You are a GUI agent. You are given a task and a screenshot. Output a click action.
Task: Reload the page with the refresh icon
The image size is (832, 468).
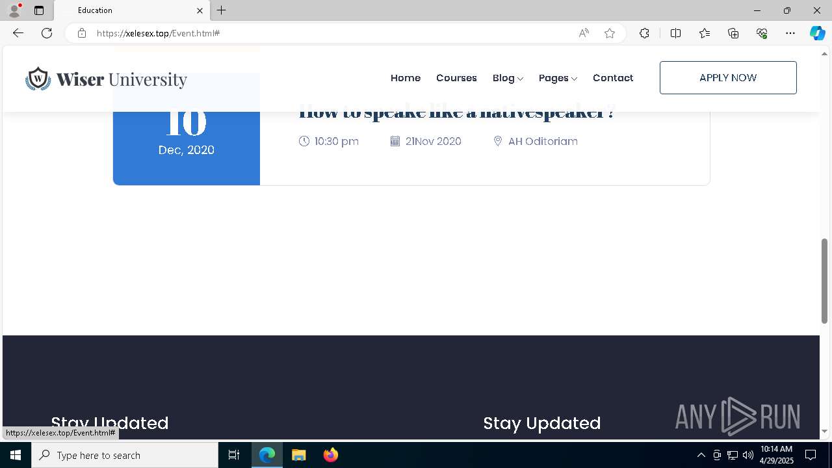(47, 33)
